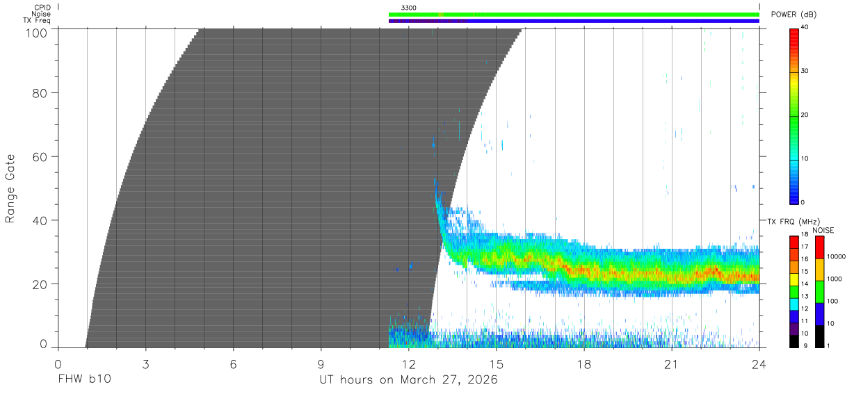854x394 pixels.
Task: Click the 3300 CPID value
Action: (x=408, y=8)
